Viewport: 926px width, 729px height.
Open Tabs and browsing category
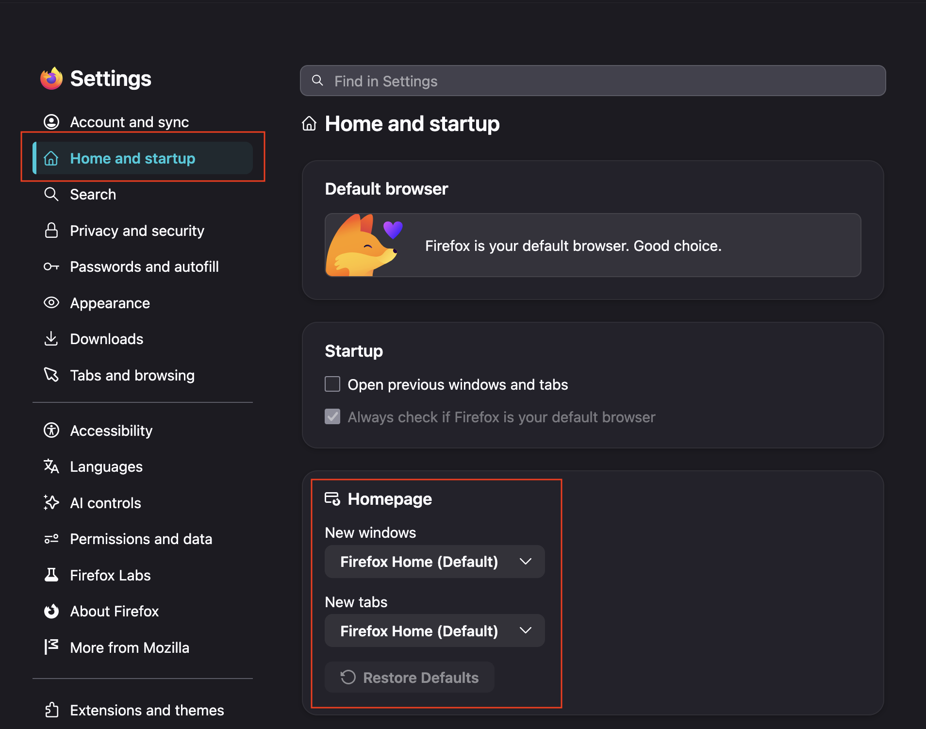click(143, 375)
